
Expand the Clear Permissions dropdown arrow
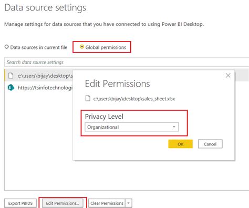129,203
